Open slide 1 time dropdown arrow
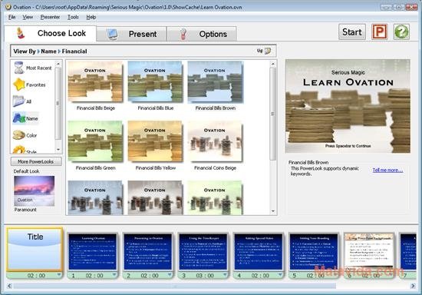422x295 pixels. pyautogui.click(x=114, y=275)
